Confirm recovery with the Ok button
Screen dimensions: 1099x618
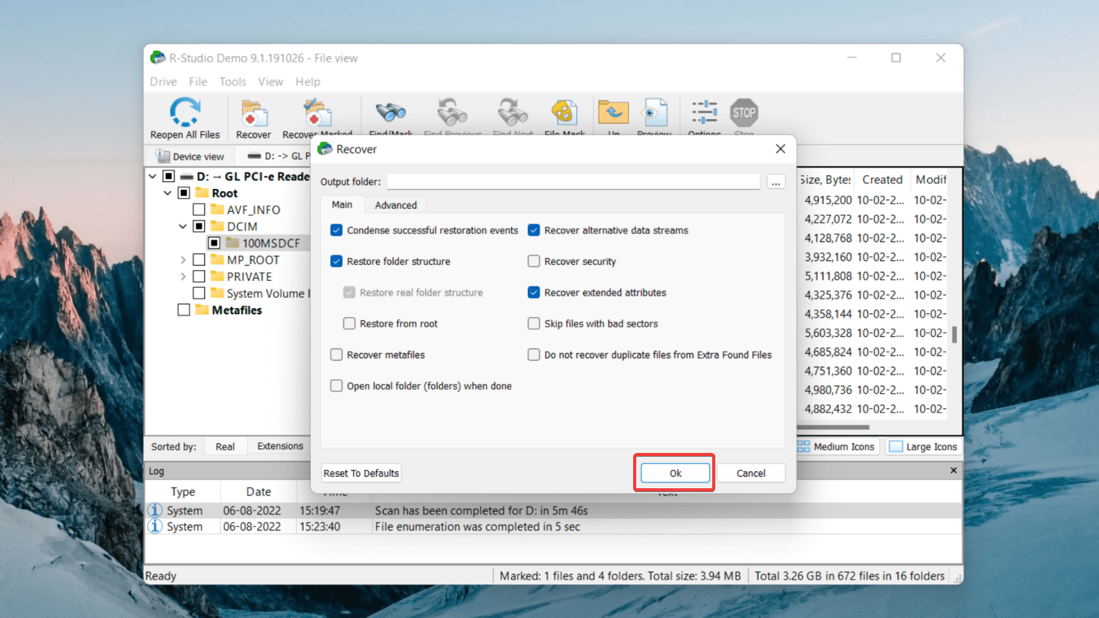(x=675, y=473)
